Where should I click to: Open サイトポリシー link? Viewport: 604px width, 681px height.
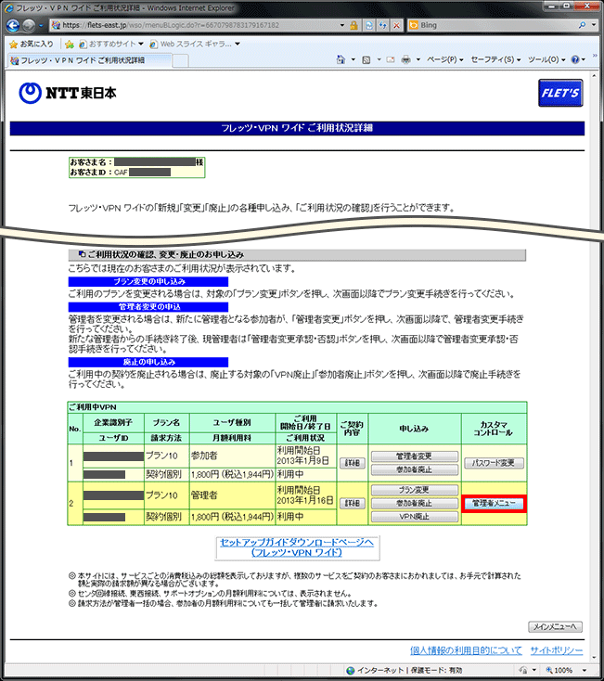[557, 650]
